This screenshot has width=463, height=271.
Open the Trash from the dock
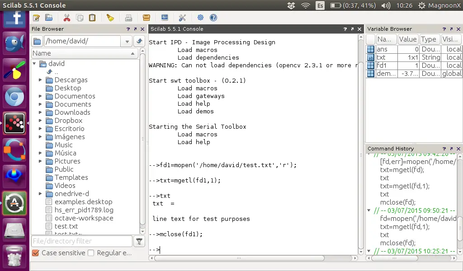tap(14, 256)
